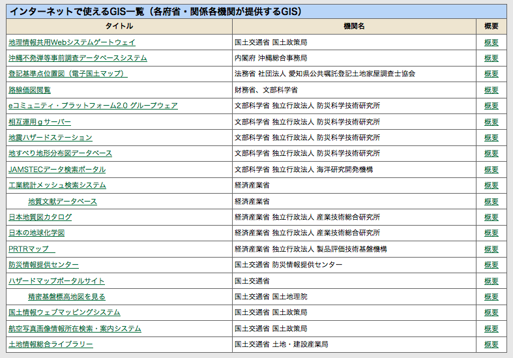
Task: Open the 相互運用ｇサーバー link
Action: tap(40, 122)
